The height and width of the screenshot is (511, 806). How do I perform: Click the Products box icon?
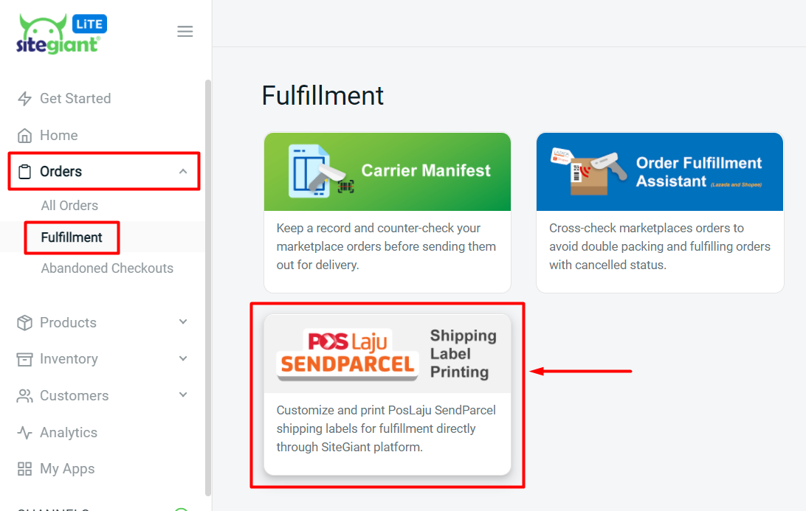(25, 323)
